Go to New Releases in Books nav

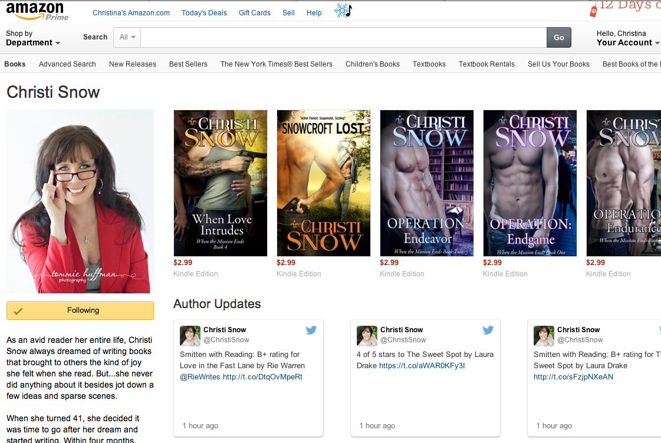[132, 64]
